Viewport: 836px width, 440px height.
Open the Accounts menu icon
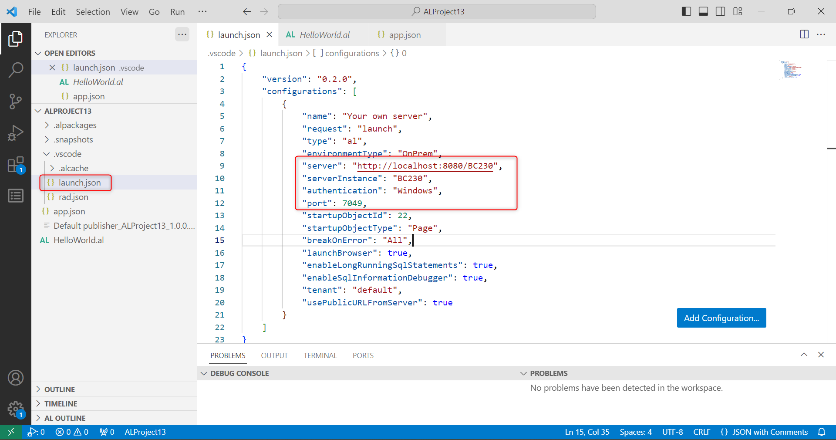16,378
